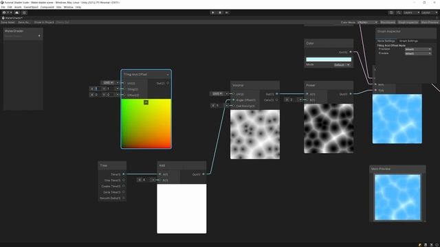Click the Voronoi node preview thumbnail
Image resolution: width=440 pixels, height=247 pixels.
point(255,134)
